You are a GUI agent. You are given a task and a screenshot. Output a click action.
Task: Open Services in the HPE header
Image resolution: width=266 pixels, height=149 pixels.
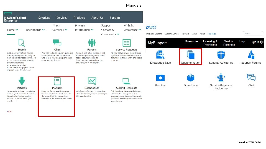62,18
